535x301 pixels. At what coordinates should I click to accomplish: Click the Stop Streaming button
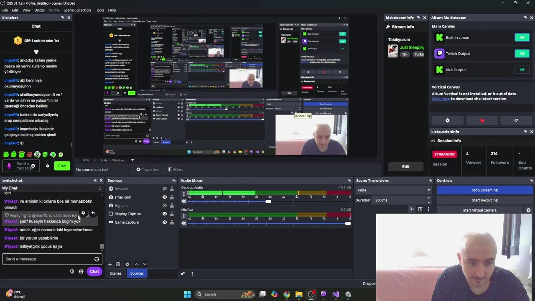pyautogui.click(x=485, y=190)
